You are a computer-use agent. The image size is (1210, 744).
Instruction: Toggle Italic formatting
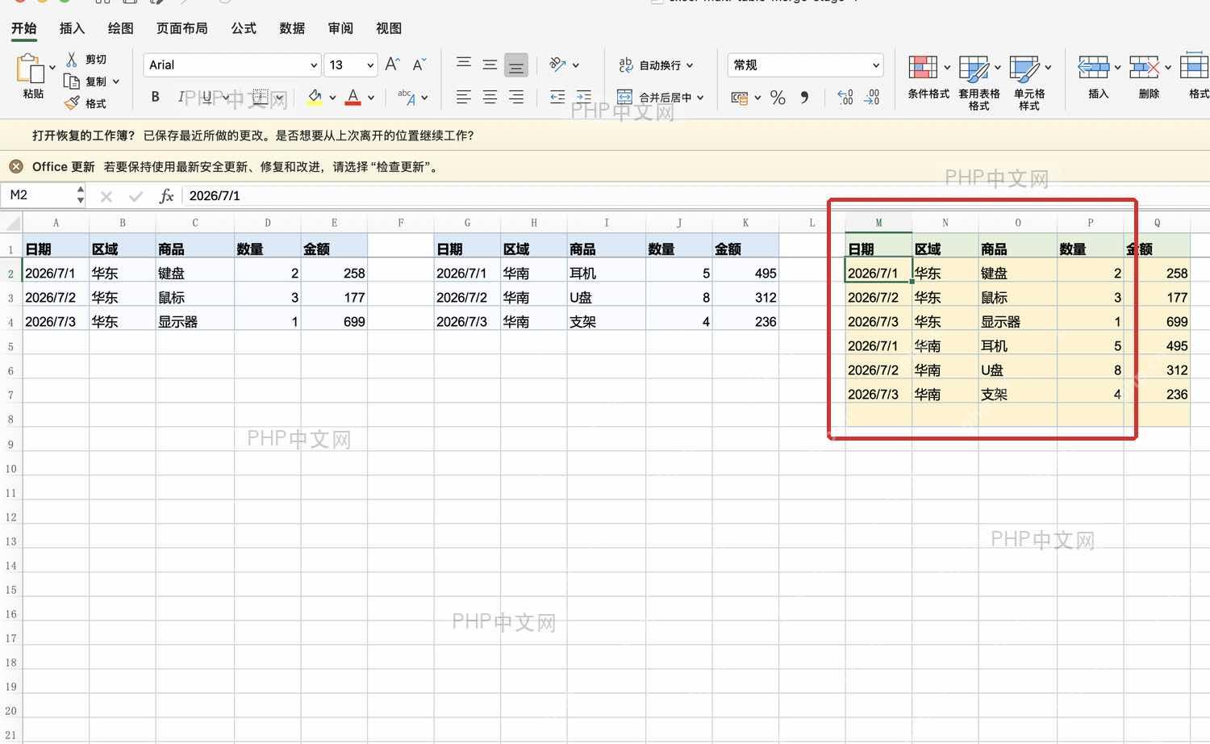pos(181,97)
